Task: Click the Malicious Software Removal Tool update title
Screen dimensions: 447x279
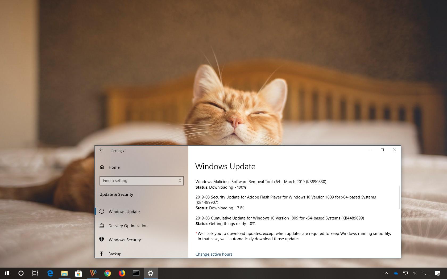Action: tap(261, 182)
